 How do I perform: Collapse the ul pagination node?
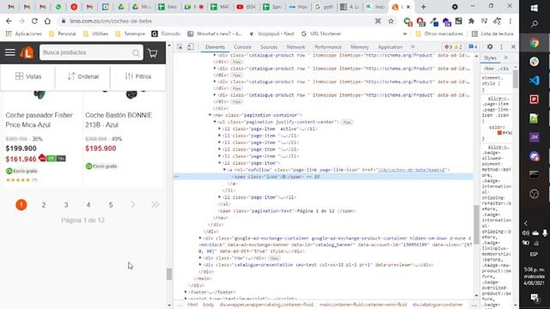click(215, 122)
